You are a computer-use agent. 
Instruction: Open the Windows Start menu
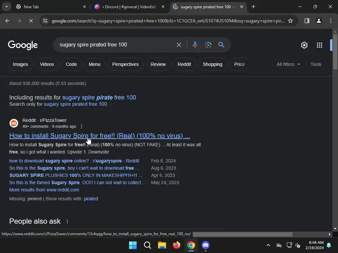(x=133, y=245)
